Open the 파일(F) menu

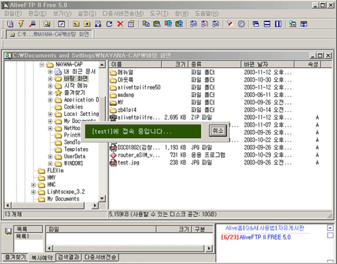13,13
